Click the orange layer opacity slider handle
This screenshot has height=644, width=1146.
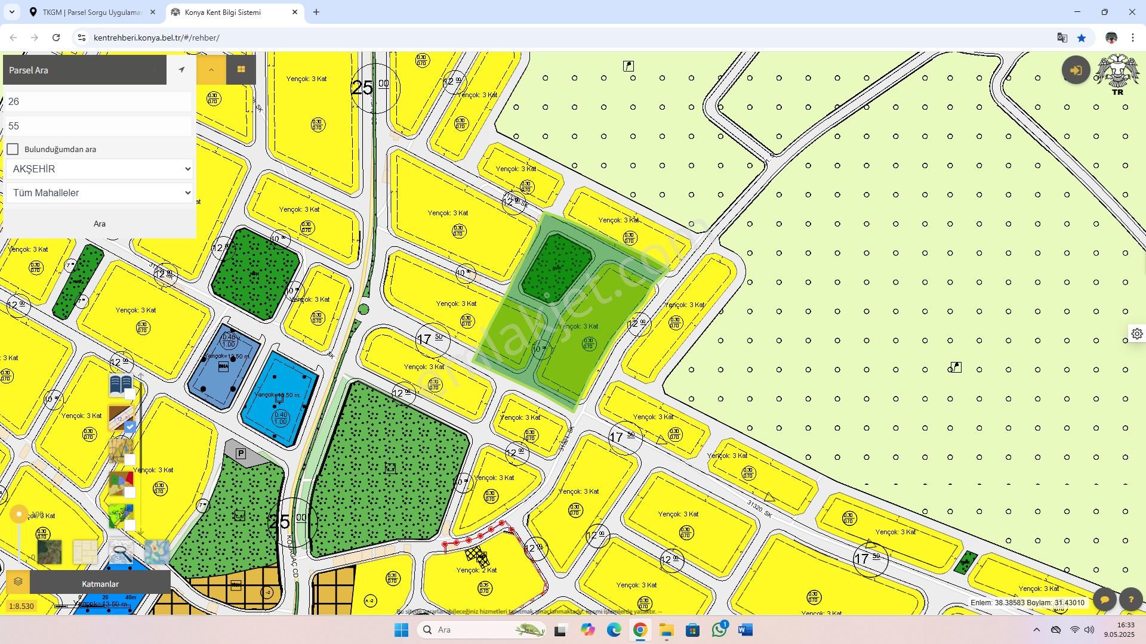[x=19, y=513]
